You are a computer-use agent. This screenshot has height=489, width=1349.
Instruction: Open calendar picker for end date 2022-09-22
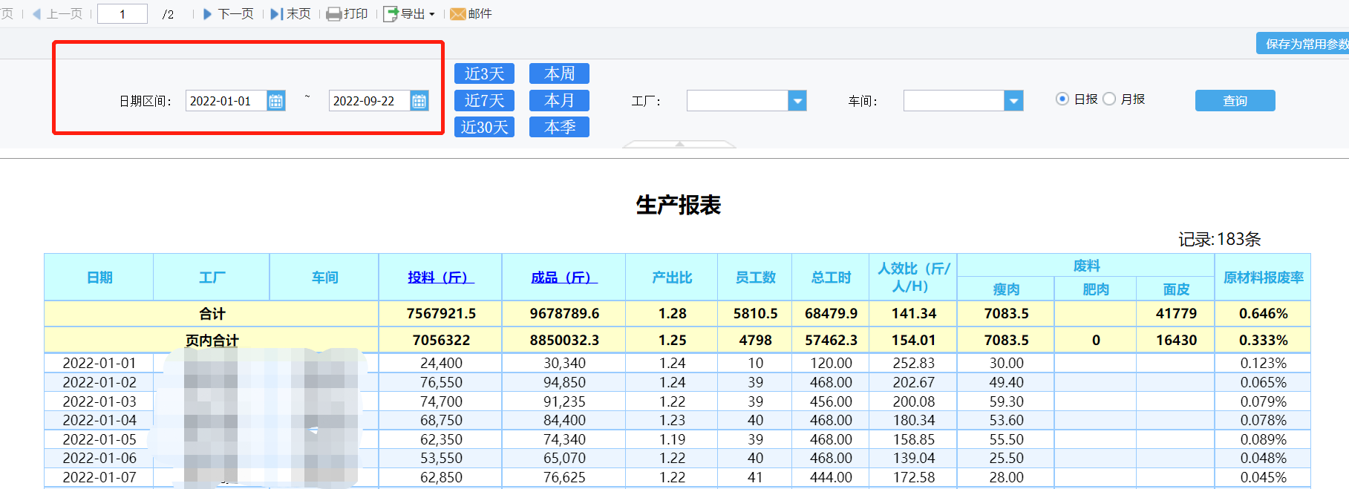(x=419, y=101)
